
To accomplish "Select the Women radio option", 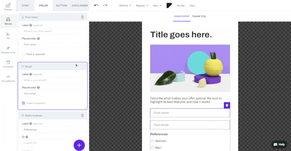I will (x=152, y=141).
